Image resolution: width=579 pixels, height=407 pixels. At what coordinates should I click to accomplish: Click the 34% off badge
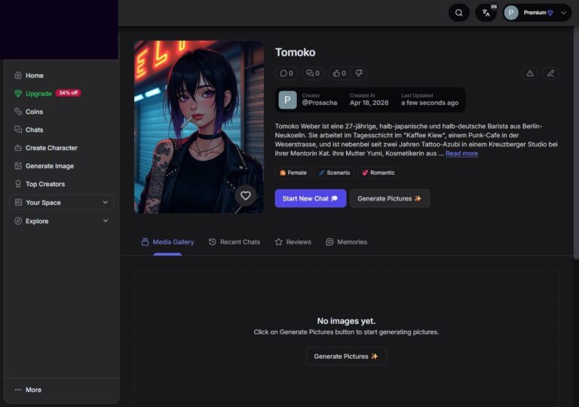pos(69,93)
